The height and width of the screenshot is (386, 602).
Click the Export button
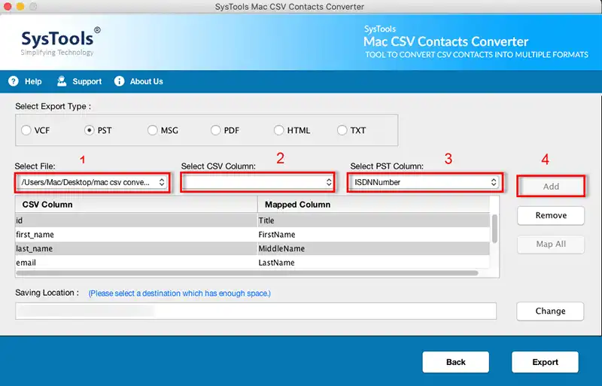(x=545, y=362)
